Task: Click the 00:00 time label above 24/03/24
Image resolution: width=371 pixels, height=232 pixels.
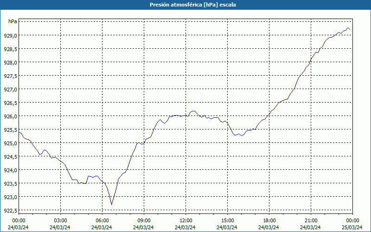Action: click(19, 221)
